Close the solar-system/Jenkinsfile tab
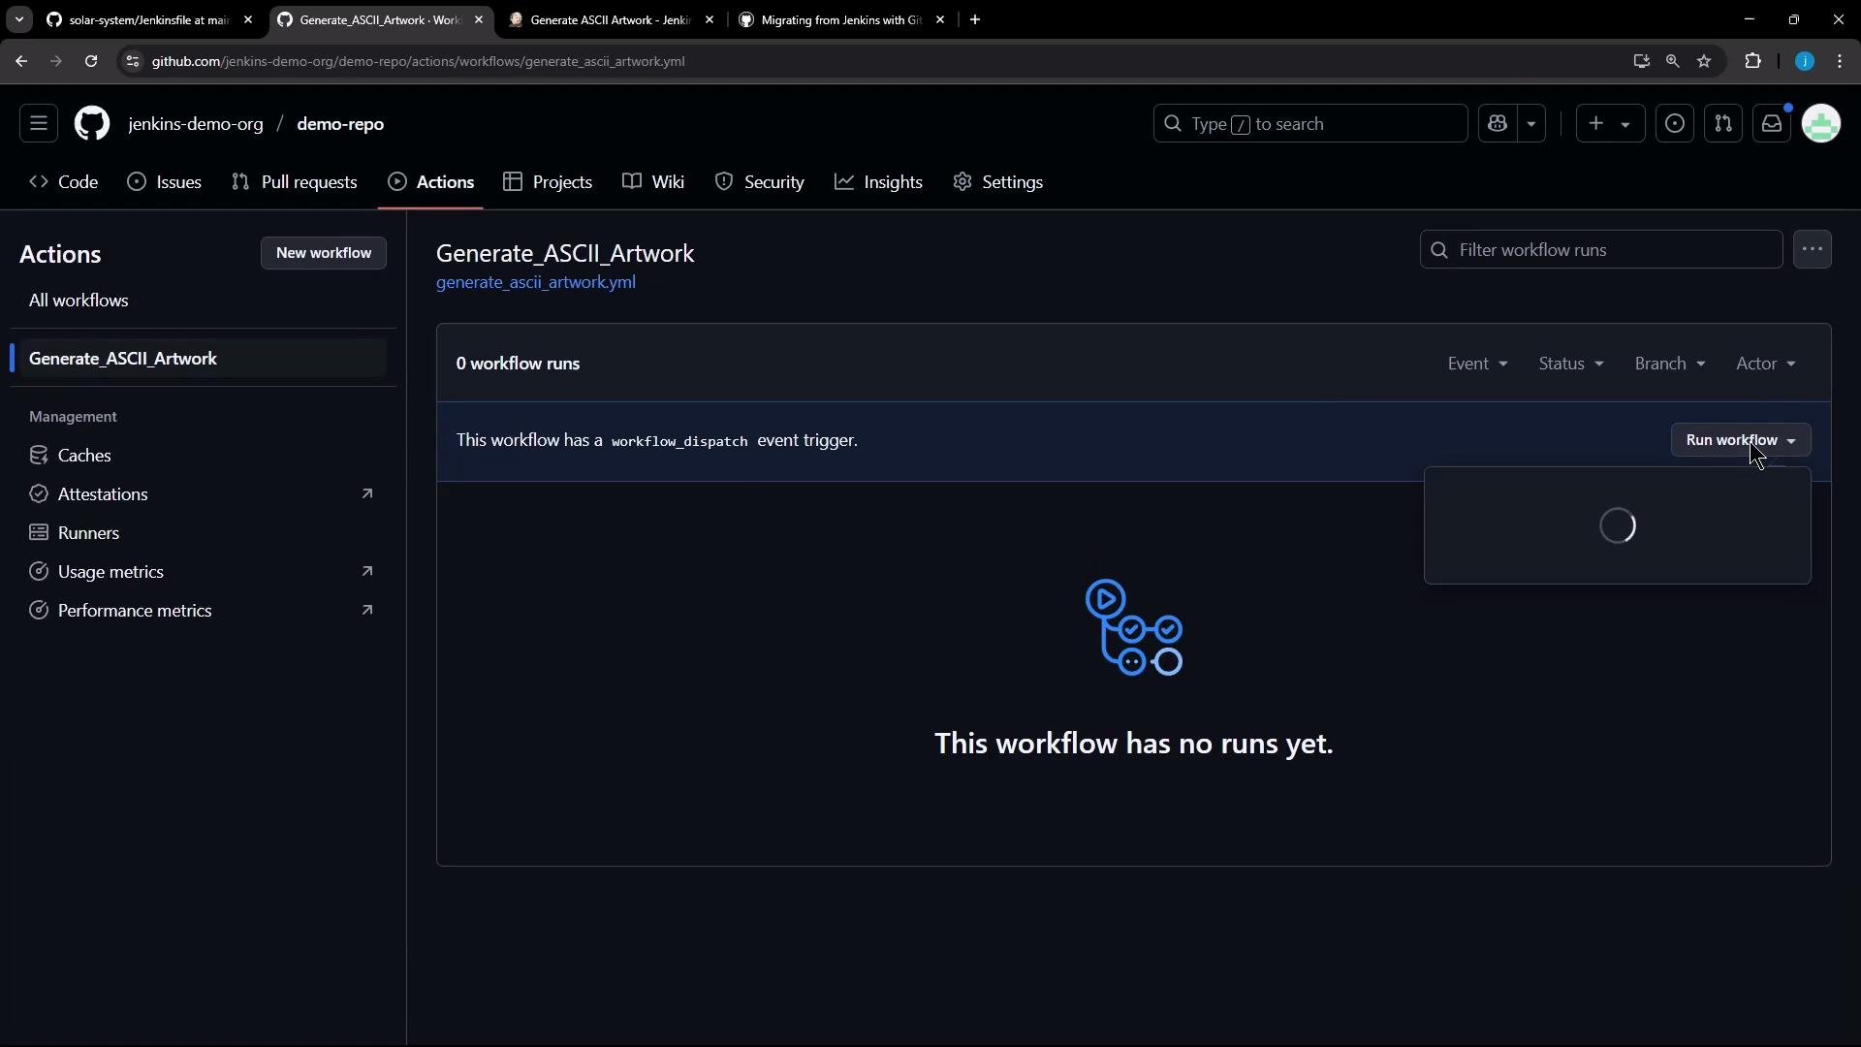The height and width of the screenshot is (1047, 1861). 247,19
